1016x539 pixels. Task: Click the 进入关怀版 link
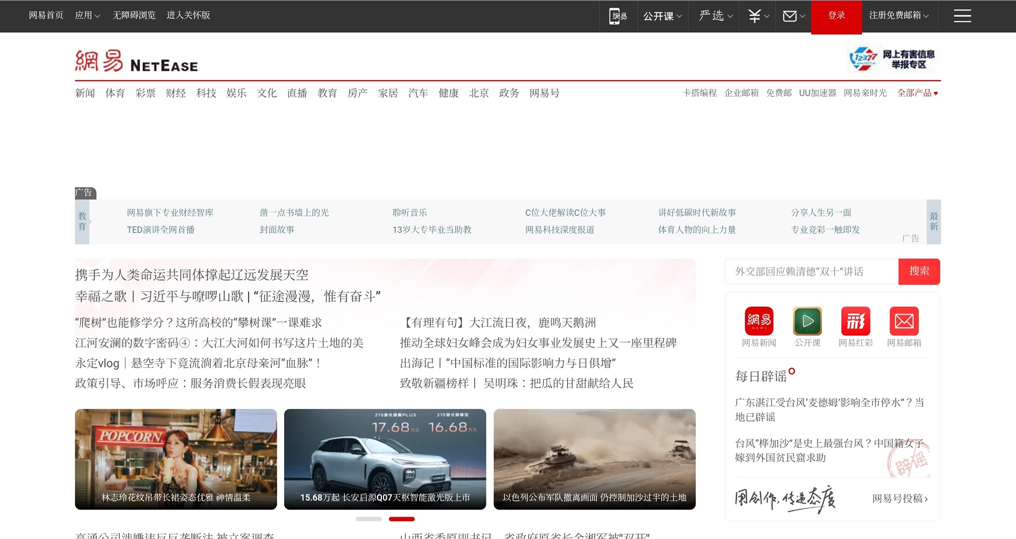[x=188, y=15]
